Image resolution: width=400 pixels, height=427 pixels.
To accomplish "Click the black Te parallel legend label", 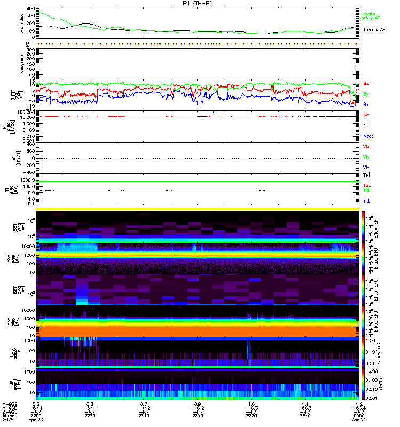I will (x=366, y=175).
